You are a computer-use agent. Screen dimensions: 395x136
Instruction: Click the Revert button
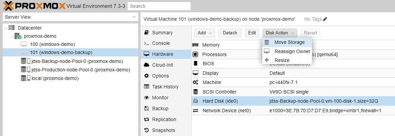(x=310, y=33)
